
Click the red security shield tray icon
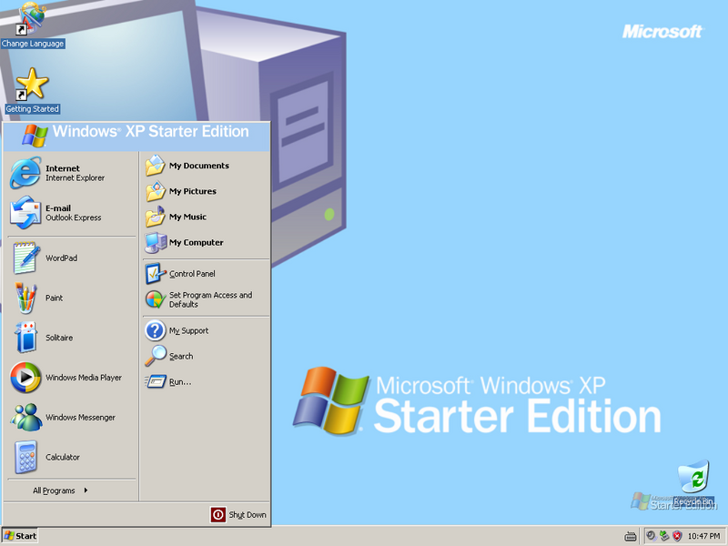click(x=677, y=536)
